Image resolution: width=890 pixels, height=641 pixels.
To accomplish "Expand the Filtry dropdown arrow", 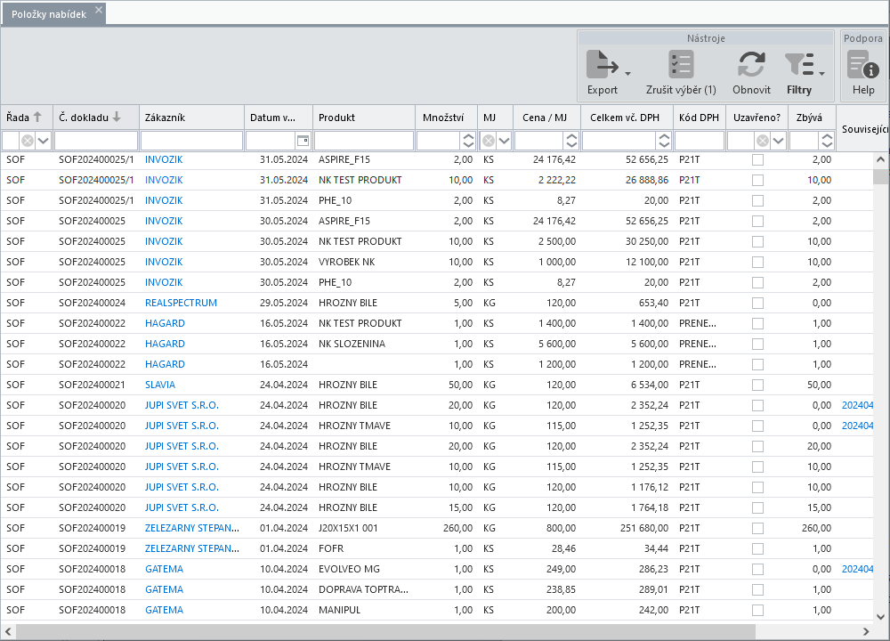I will pos(821,74).
